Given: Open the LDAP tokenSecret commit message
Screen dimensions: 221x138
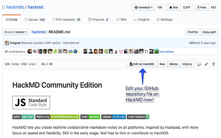Looking at the screenshot, I should click(x=51, y=43).
